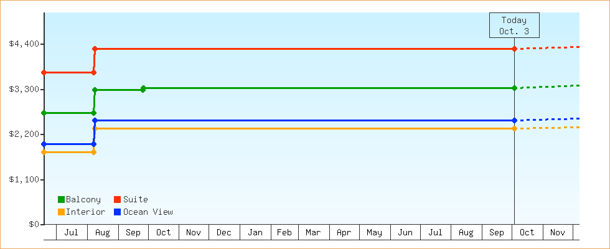The height and width of the screenshot is (249, 610).
Task: Click the $1,100 price axis label
Action: [x=23, y=179]
